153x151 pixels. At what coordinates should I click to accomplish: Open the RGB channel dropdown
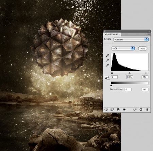point(123,48)
